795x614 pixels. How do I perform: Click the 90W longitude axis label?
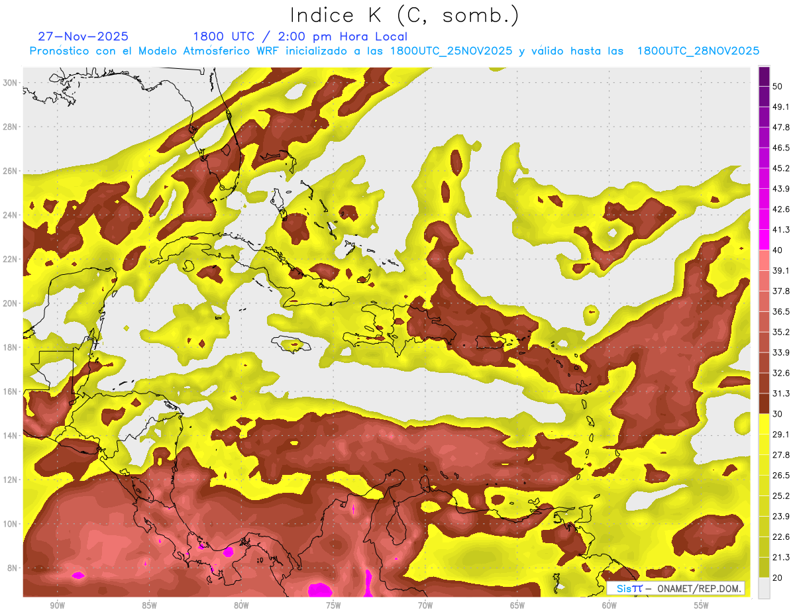pyautogui.click(x=57, y=605)
